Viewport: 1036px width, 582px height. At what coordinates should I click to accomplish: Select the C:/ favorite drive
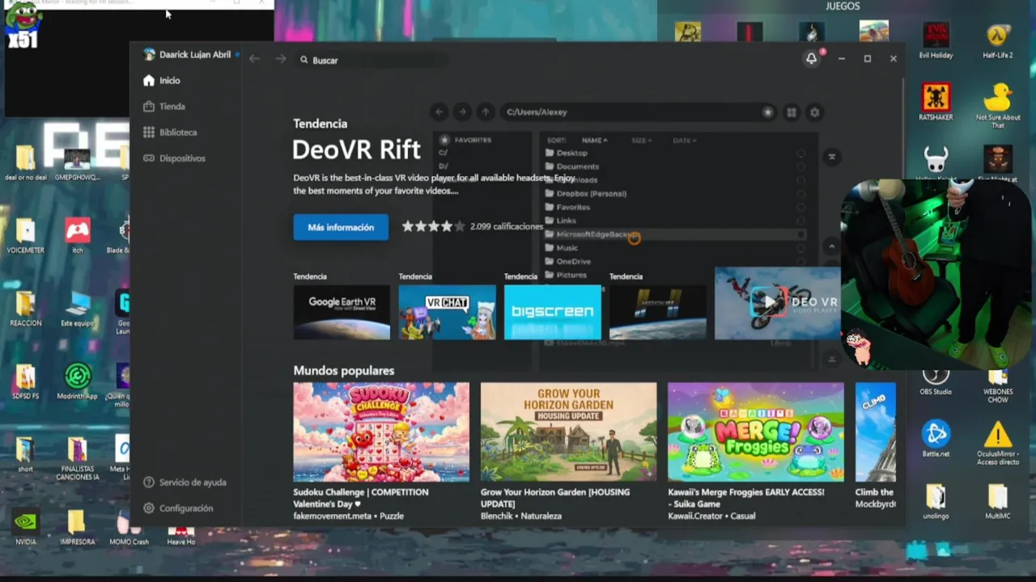(444, 153)
